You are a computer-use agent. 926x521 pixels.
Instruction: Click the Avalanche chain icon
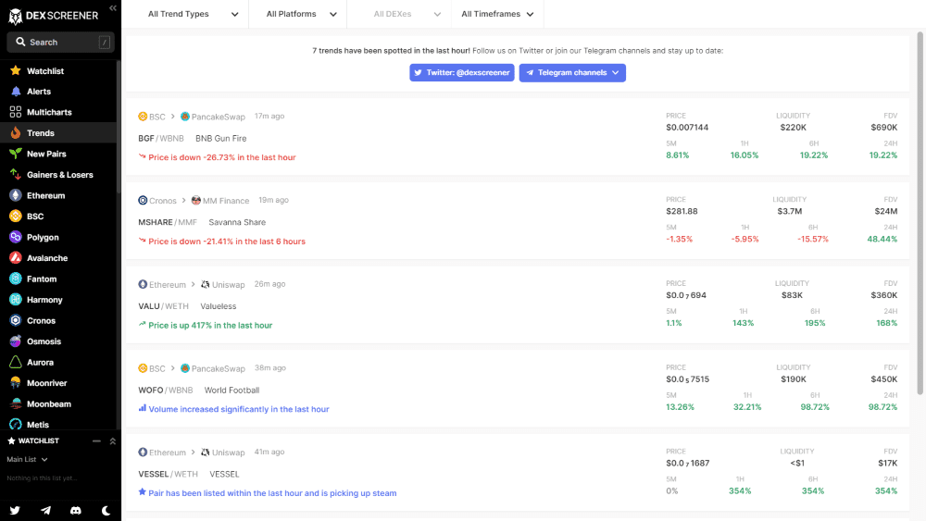pos(16,258)
